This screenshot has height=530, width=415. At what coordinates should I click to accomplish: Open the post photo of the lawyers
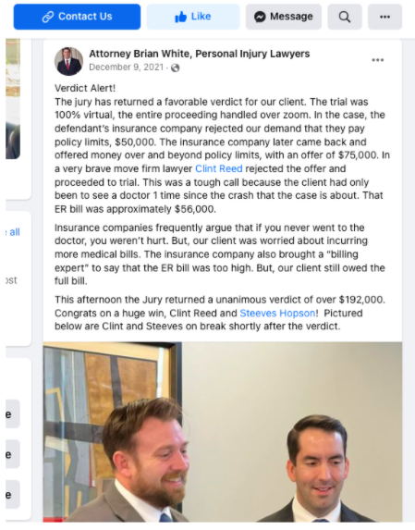223,432
